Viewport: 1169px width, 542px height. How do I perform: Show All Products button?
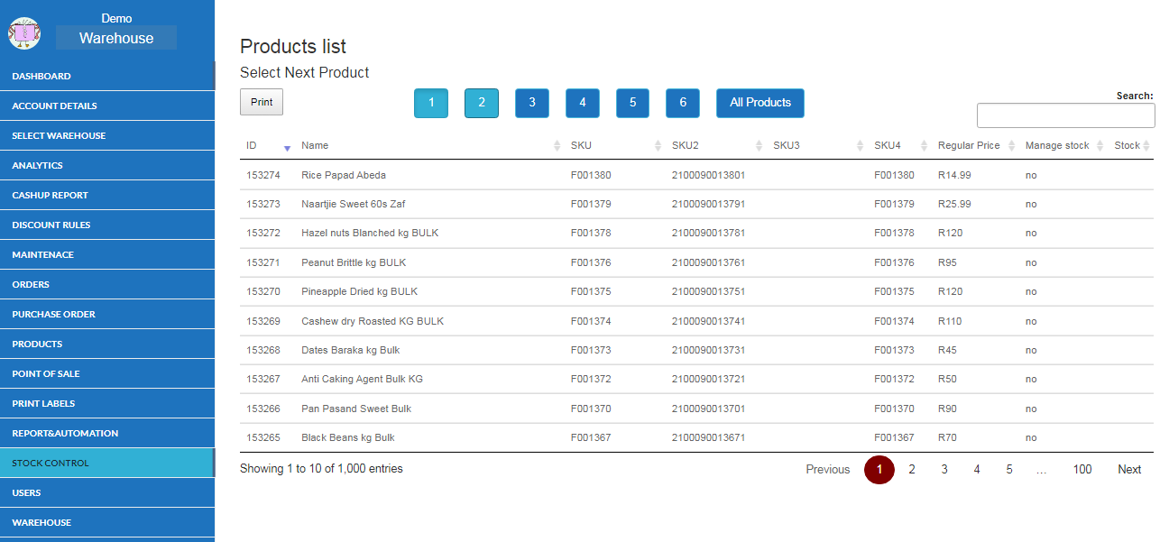tap(759, 103)
